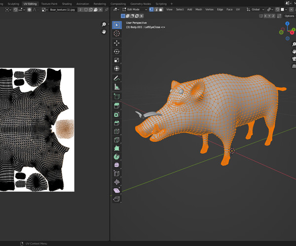Open the Mesh menu
The image size is (296, 246).
pyautogui.click(x=199, y=9)
